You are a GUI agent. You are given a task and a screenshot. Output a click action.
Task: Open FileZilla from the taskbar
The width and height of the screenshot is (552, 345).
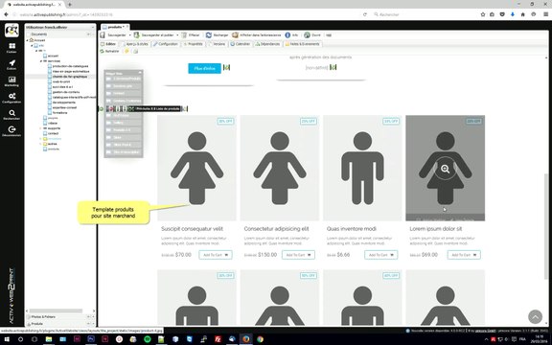pyautogui.click(x=218, y=339)
